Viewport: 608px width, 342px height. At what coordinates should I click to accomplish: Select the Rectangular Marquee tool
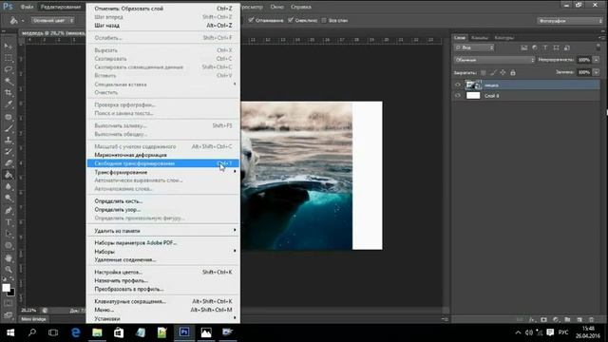(9, 58)
